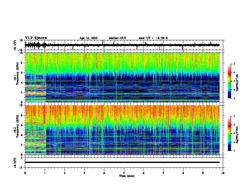The image size is (251, 194).
Task: Click the ch.2 frequency '6' tick label
Action: [x=22, y=125]
